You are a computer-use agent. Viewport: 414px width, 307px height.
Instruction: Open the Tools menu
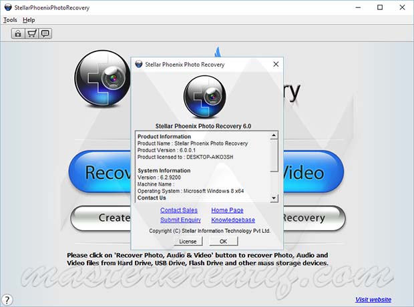point(10,20)
